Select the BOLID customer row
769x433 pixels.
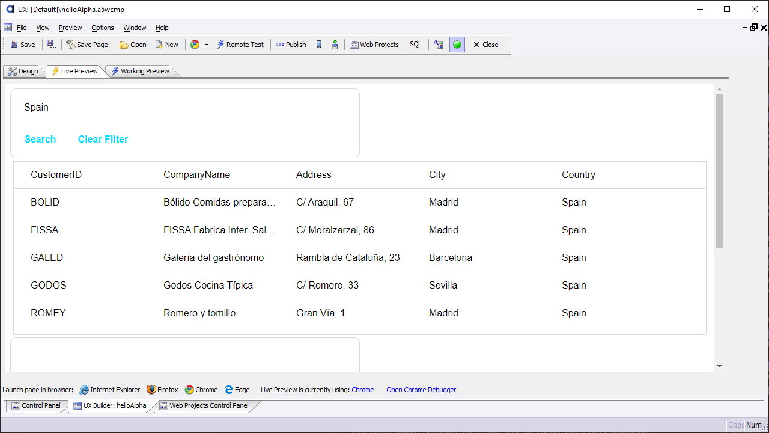tap(360, 202)
